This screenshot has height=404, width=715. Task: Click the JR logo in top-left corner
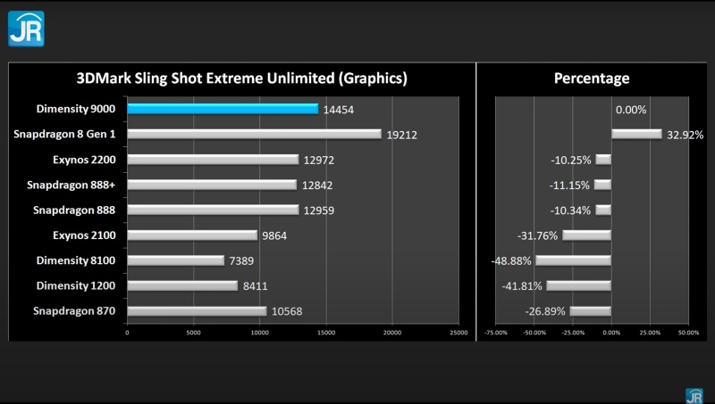[x=26, y=27]
